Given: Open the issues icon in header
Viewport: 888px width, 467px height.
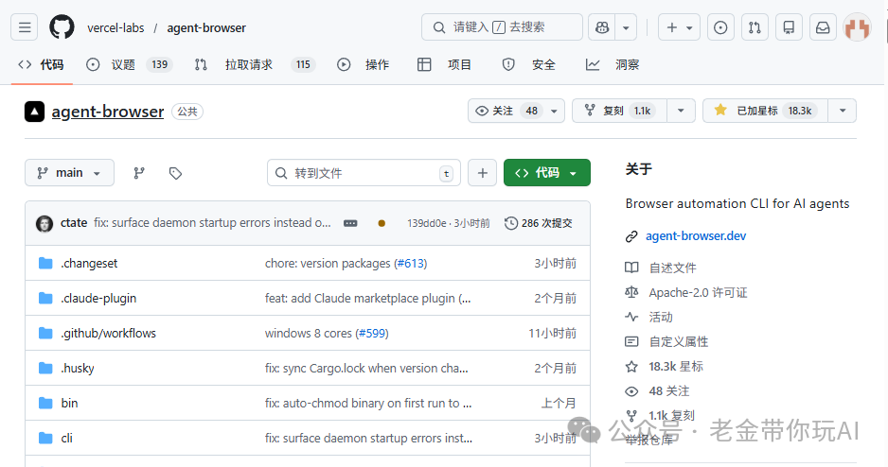Looking at the screenshot, I should [x=720, y=27].
